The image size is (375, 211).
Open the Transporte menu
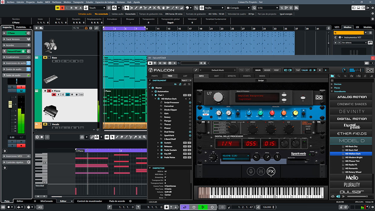pos(78,2)
